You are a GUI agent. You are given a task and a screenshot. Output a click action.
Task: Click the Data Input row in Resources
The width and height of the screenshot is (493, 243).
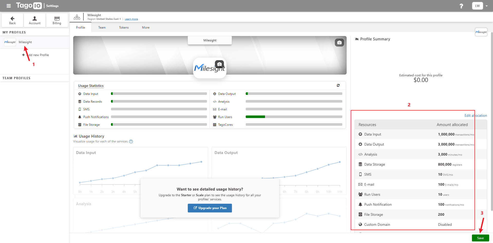(x=421, y=134)
